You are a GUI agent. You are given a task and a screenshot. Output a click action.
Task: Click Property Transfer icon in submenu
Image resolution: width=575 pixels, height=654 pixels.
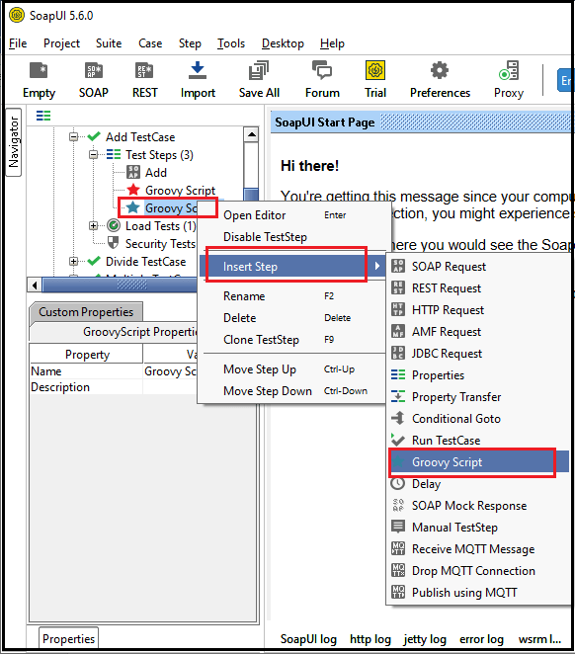(398, 396)
